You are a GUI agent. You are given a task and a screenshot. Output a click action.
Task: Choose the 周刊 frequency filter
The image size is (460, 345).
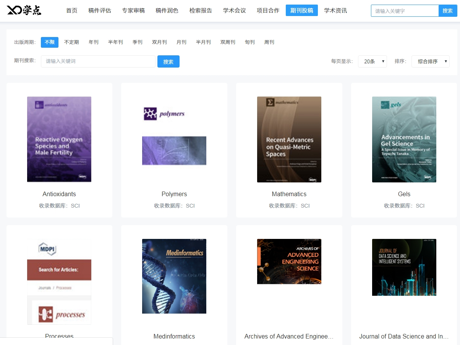click(x=269, y=42)
